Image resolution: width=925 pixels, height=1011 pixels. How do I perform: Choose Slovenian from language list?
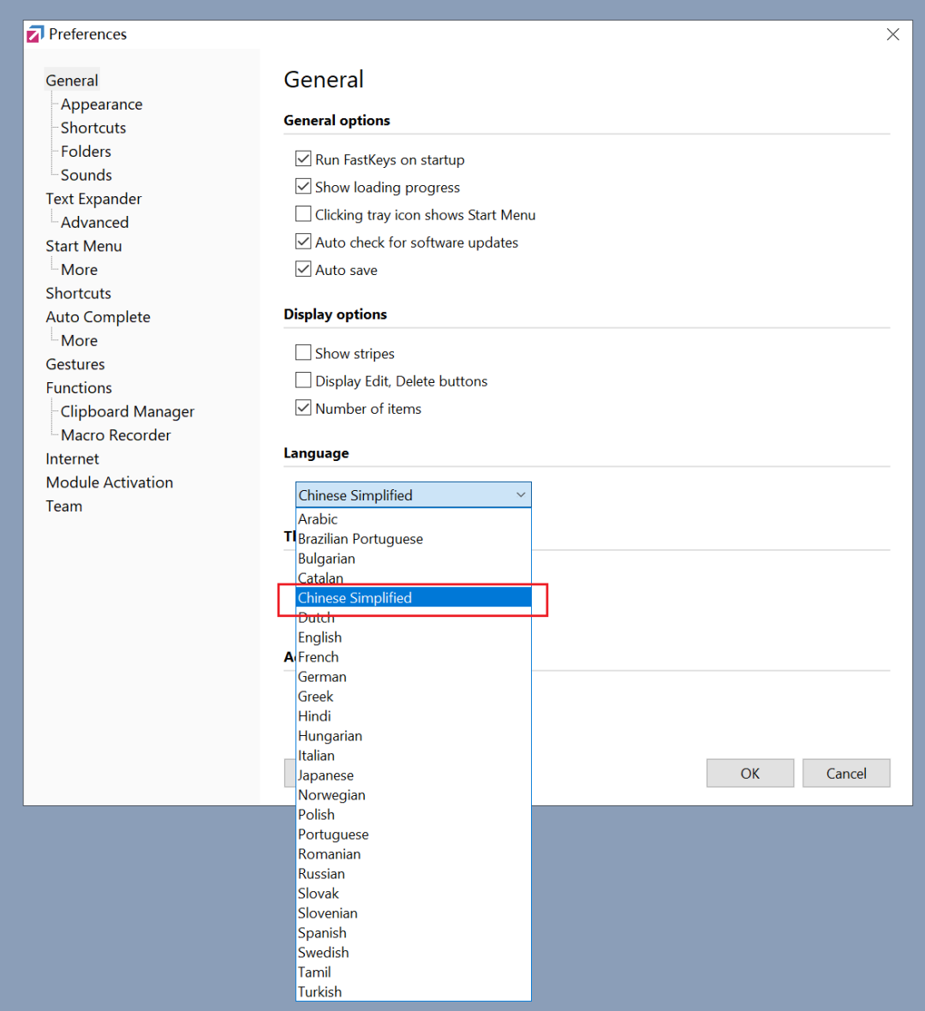tap(413, 913)
